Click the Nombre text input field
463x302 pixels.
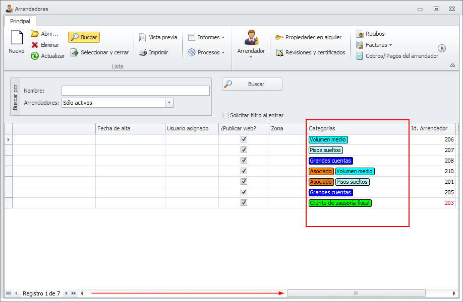coord(136,91)
